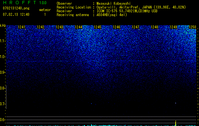Click the 0.7 kHz axis label
The image size is (199, 126).
click(x=3, y=104)
